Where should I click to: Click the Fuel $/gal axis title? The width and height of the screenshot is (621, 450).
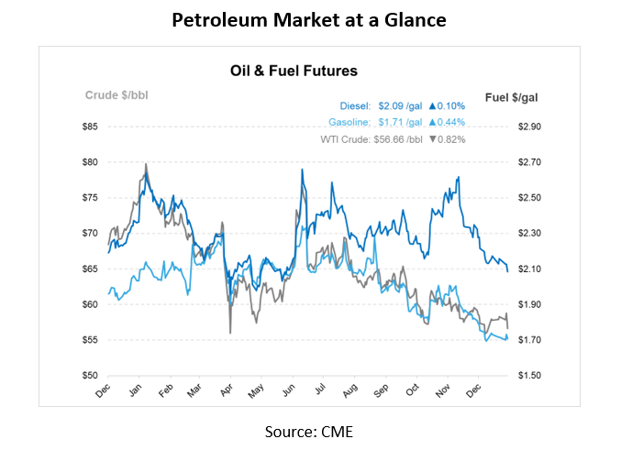pos(510,95)
